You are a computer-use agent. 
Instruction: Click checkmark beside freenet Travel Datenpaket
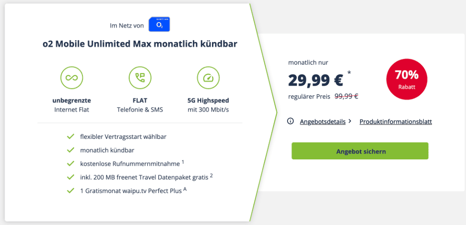click(71, 177)
